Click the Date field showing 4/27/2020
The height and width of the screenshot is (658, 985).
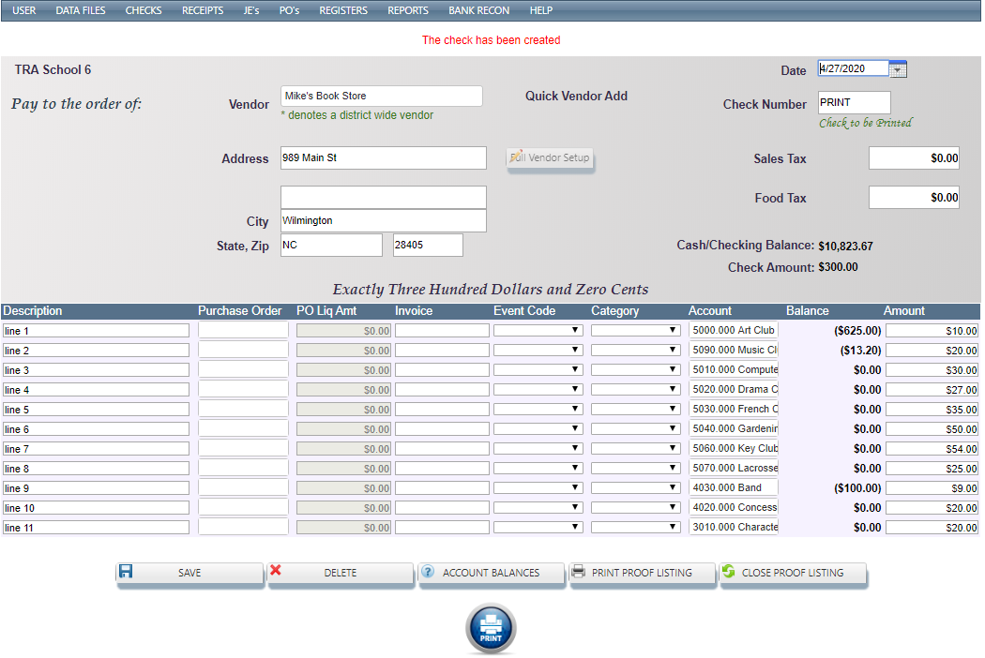point(853,68)
